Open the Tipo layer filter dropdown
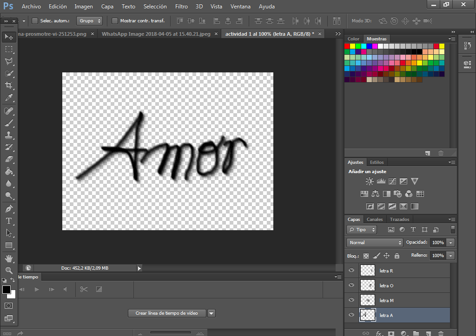Image resolution: width=476 pixels, height=336 pixels. (x=362, y=230)
